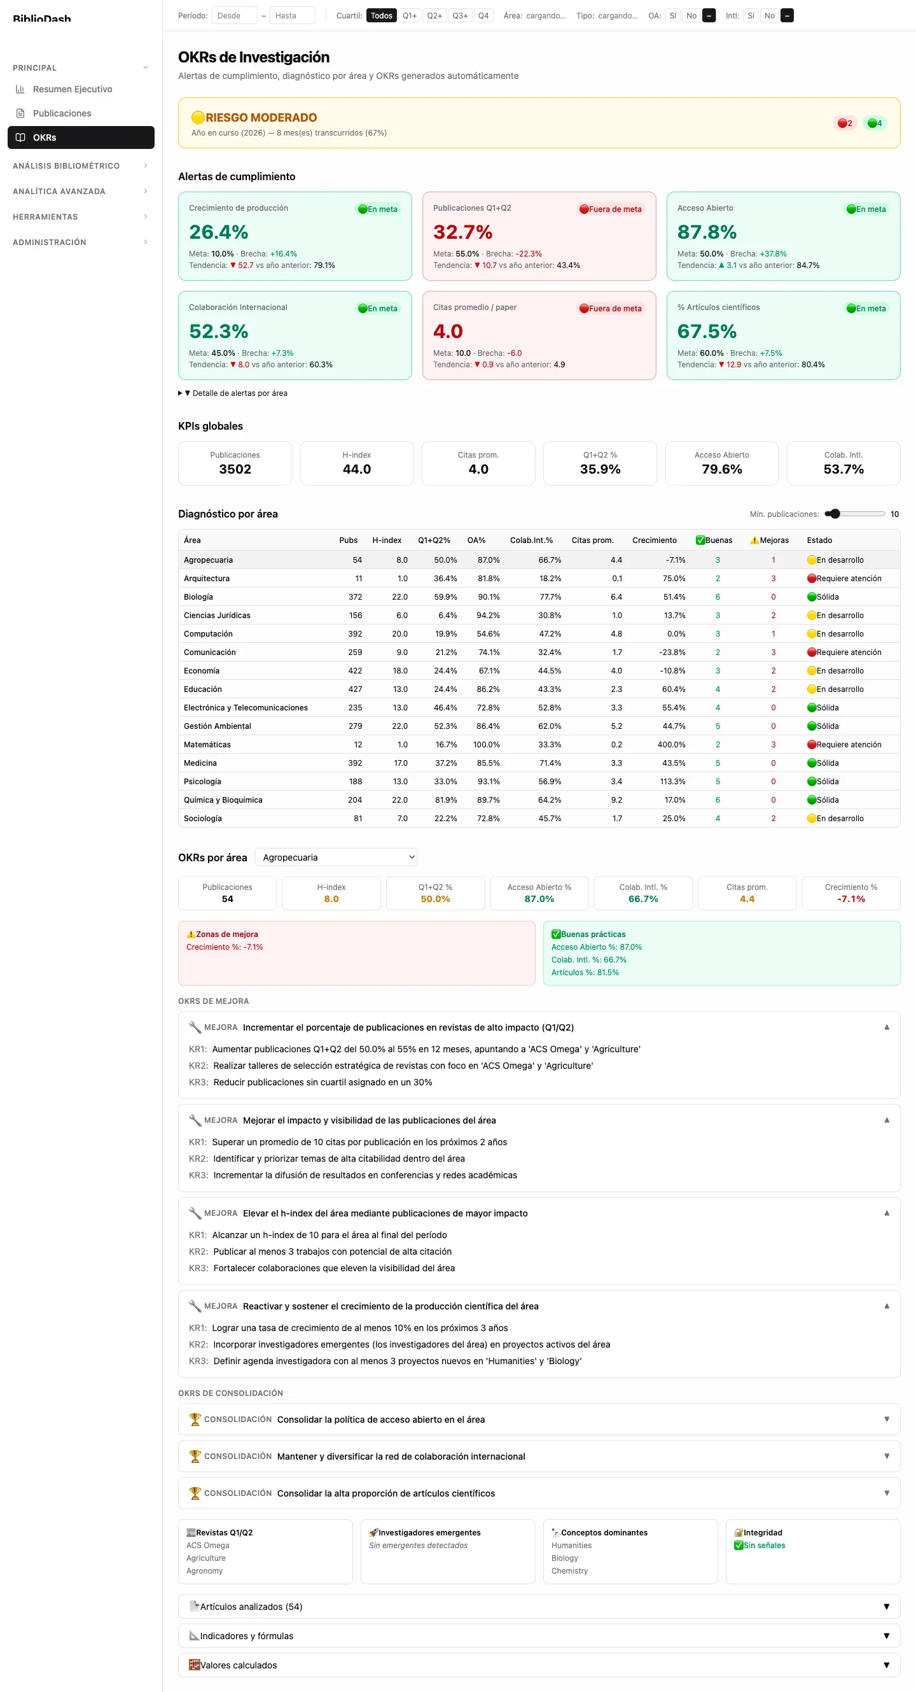This screenshot has width=916, height=1692.
Task: Click the green check icon beside Sin señales
Action: pos(738,1546)
